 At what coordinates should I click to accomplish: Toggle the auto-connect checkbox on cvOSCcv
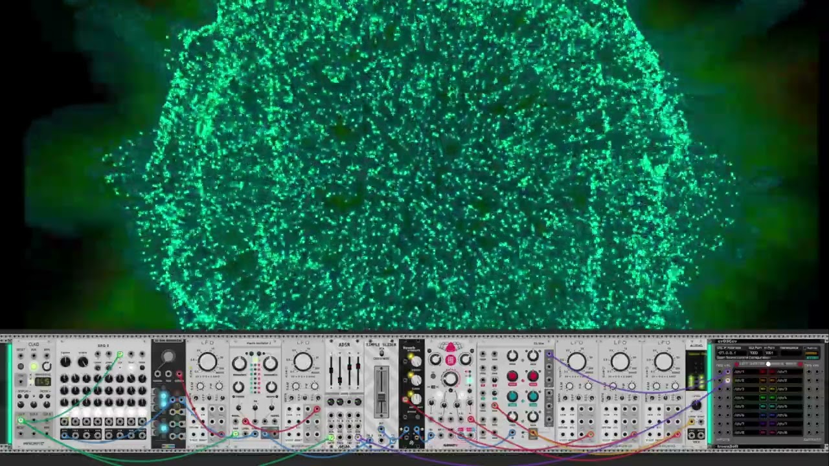pos(804,348)
